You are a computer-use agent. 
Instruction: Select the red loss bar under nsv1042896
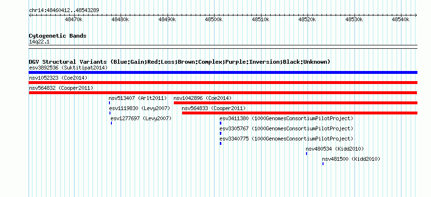coord(295,103)
